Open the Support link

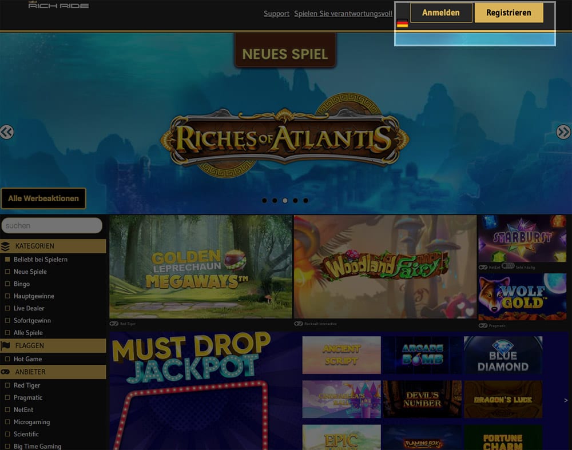tap(276, 14)
